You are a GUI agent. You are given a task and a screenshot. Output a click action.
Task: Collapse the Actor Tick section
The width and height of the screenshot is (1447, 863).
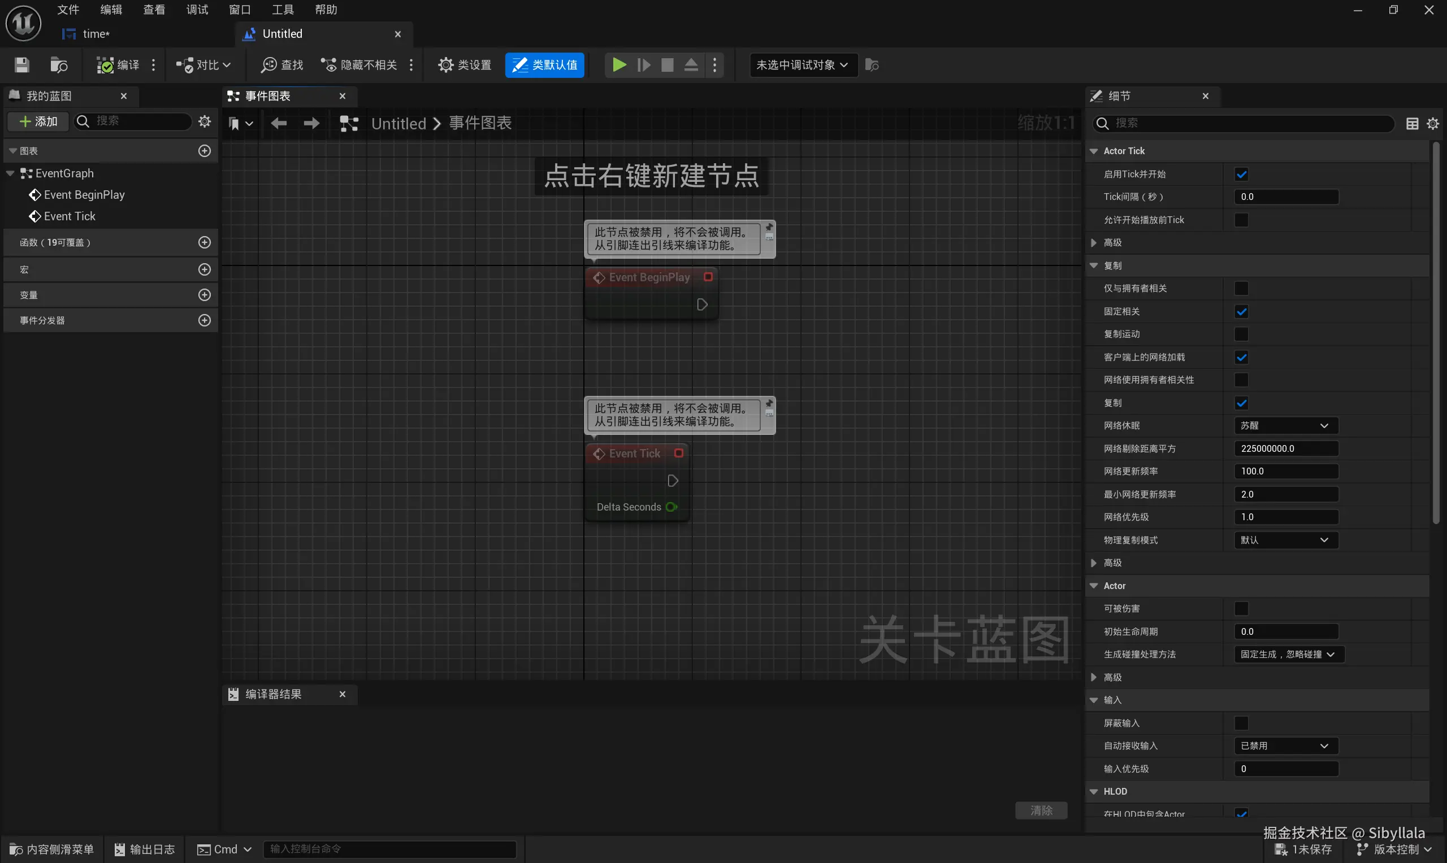coord(1094,151)
